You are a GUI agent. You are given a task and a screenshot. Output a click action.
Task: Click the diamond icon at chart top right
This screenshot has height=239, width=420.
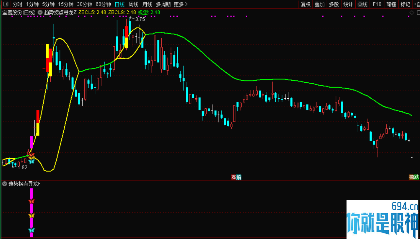(412, 12)
